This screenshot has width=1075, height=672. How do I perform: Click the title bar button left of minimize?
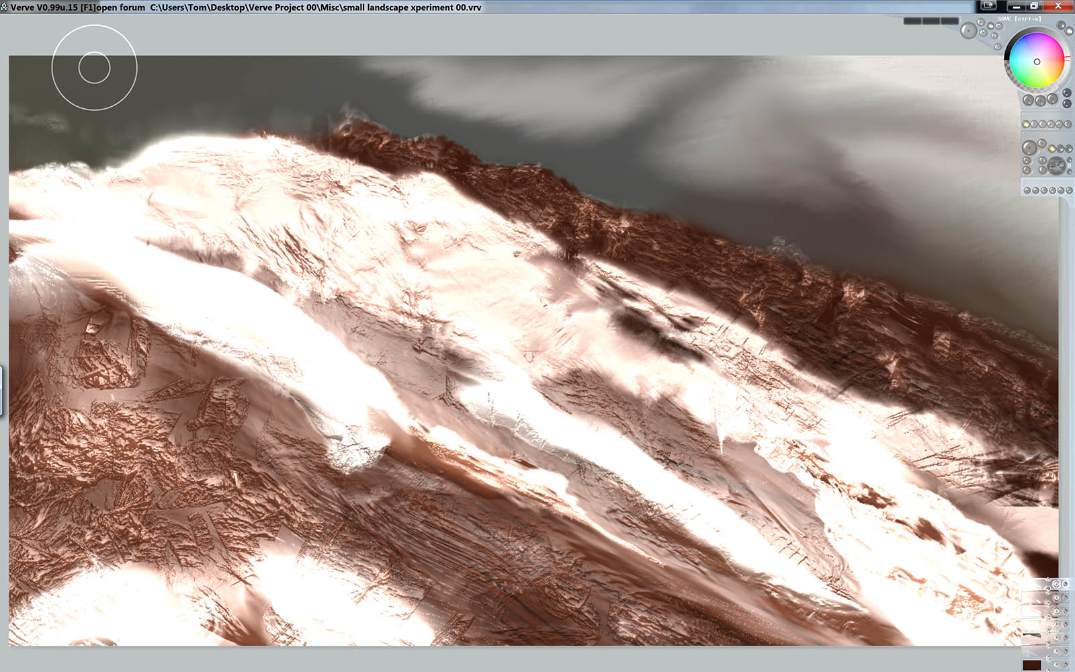[988, 5]
